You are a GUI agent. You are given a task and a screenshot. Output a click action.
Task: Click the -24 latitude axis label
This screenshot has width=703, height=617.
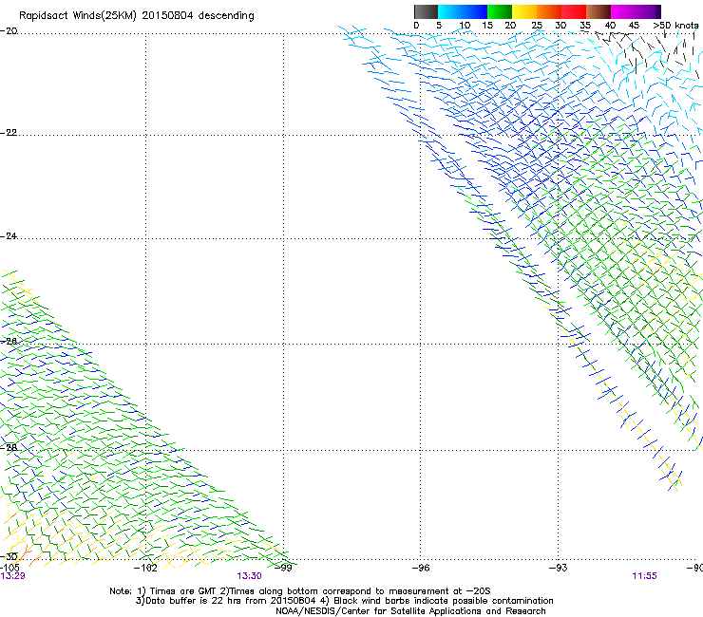[x=9, y=235]
